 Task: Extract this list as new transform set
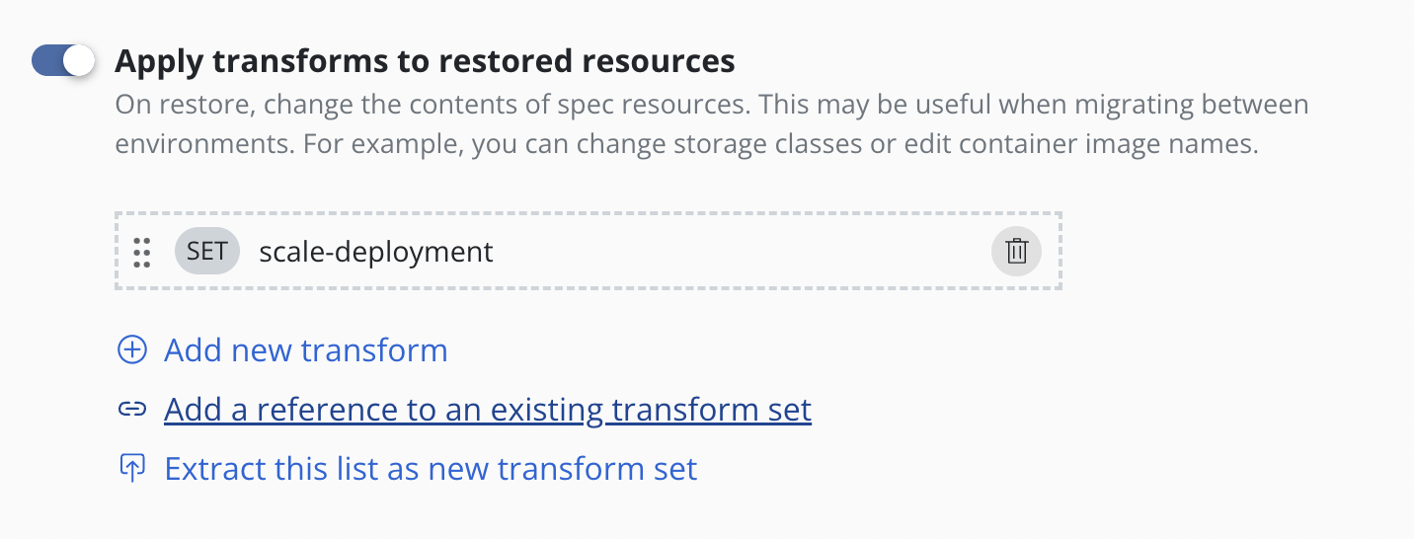coord(431,468)
